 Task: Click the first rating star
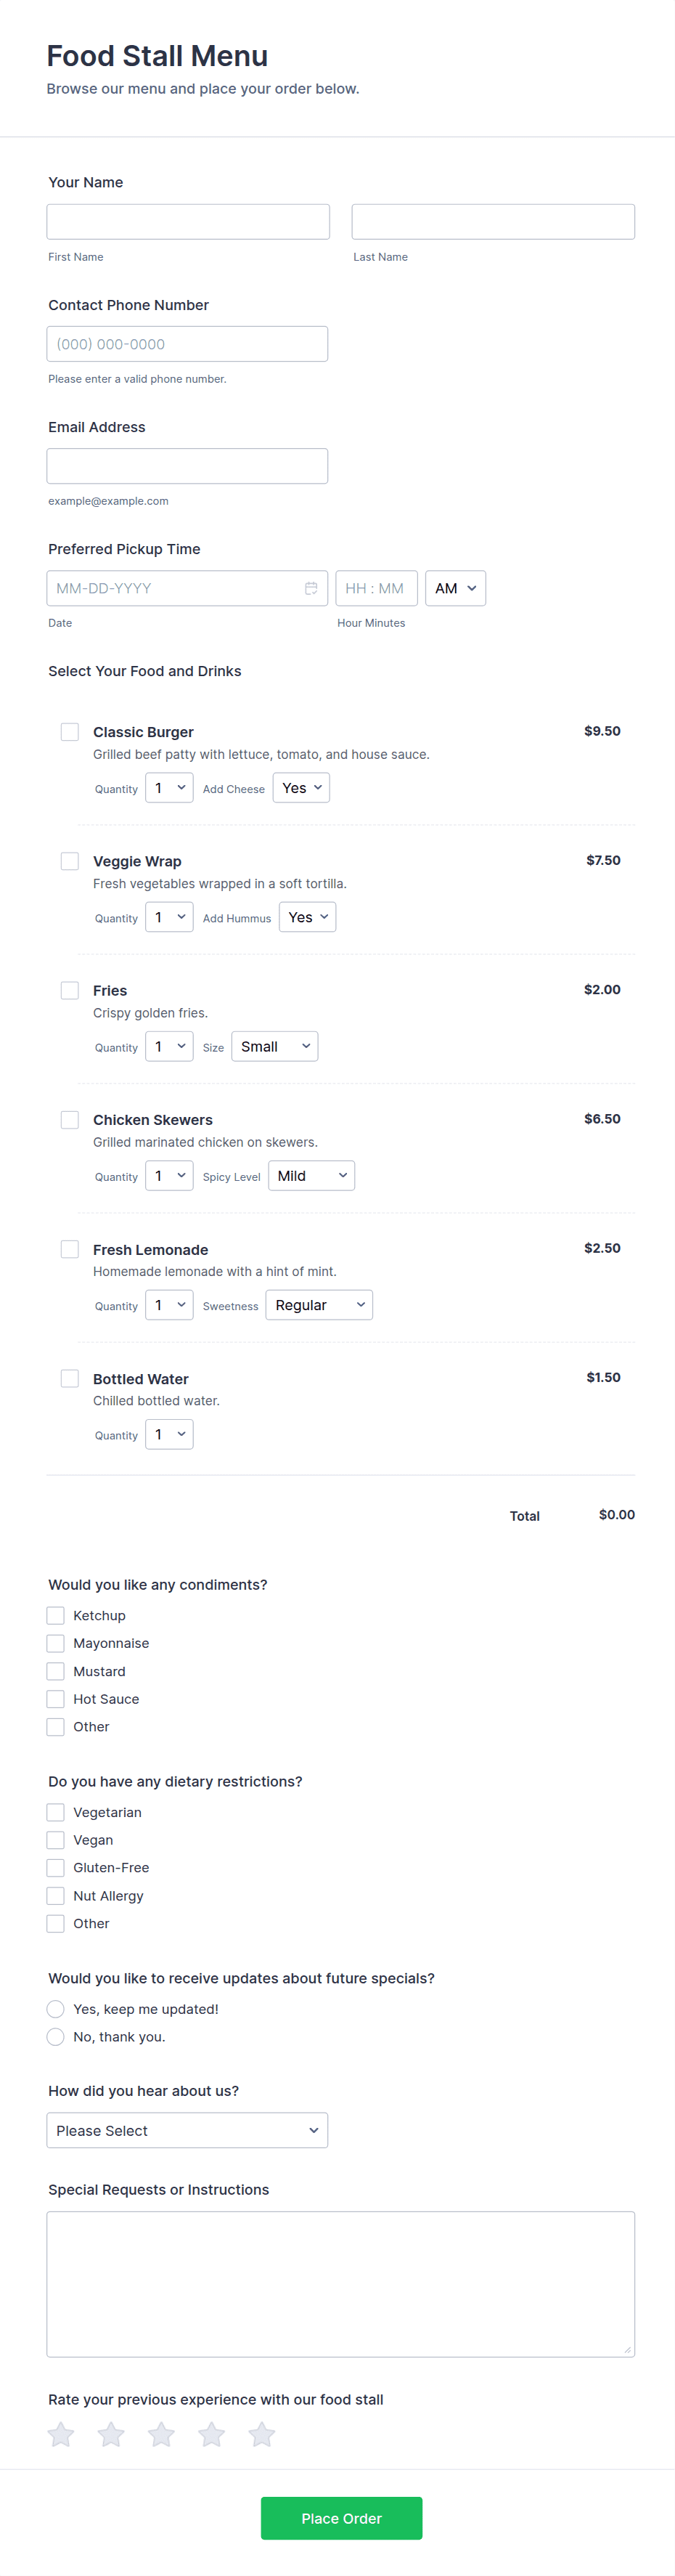click(x=61, y=2434)
